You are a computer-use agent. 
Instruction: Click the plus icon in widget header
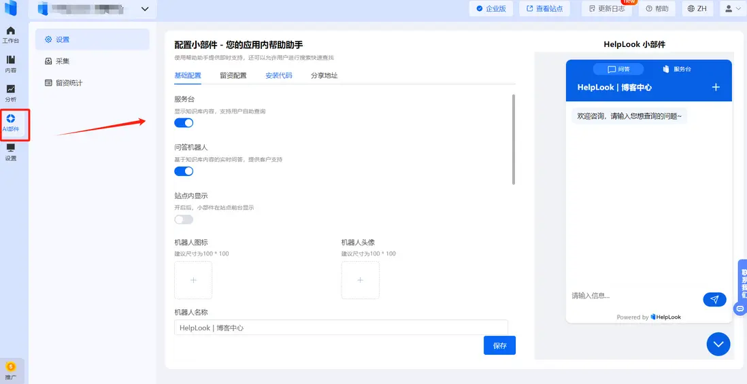click(716, 88)
